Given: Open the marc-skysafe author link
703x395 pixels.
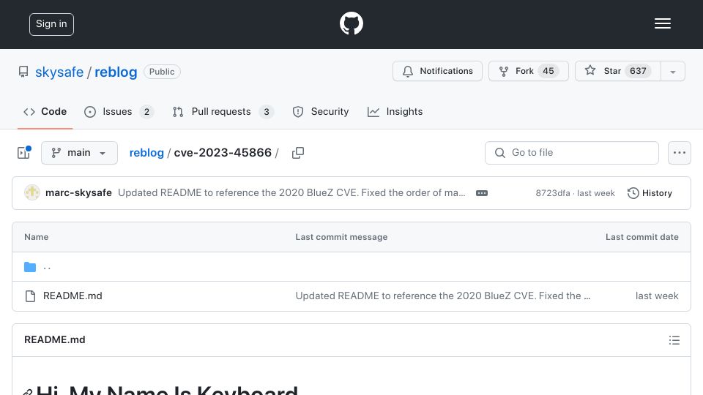Looking at the screenshot, I should [x=78, y=192].
